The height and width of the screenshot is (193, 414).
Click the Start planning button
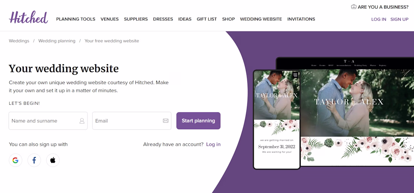[x=198, y=121]
